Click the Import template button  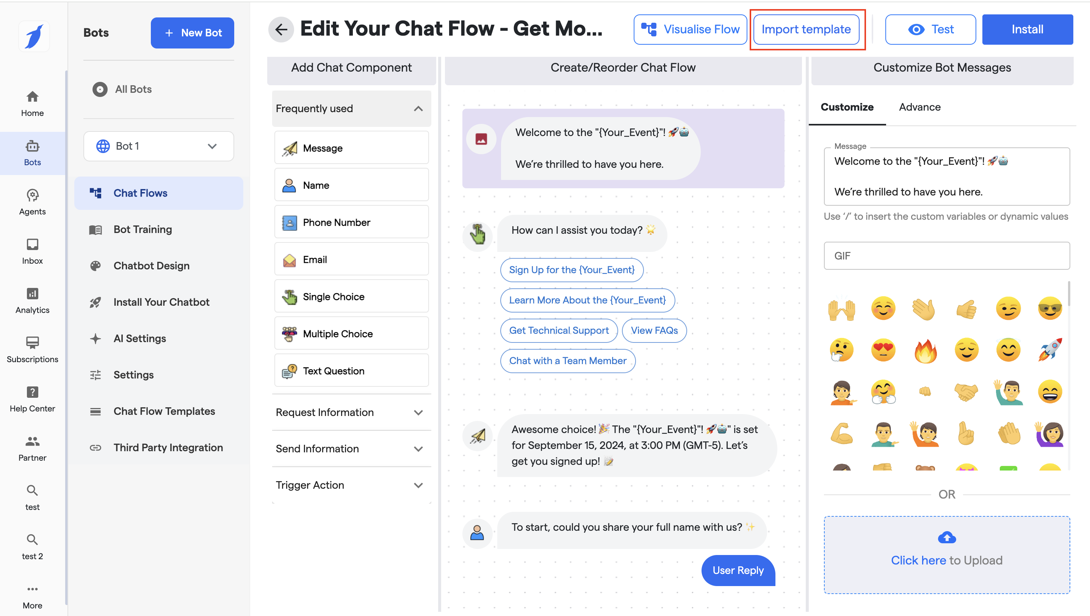[x=806, y=30]
